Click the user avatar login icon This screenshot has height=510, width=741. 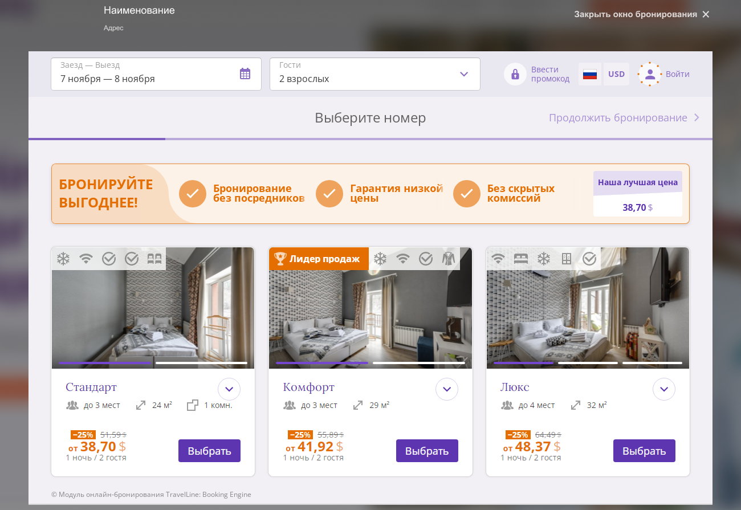pyautogui.click(x=649, y=74)
